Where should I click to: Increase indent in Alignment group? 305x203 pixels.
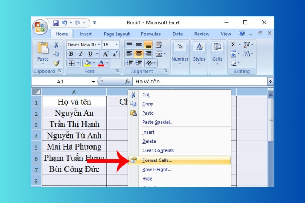(139, 63)
